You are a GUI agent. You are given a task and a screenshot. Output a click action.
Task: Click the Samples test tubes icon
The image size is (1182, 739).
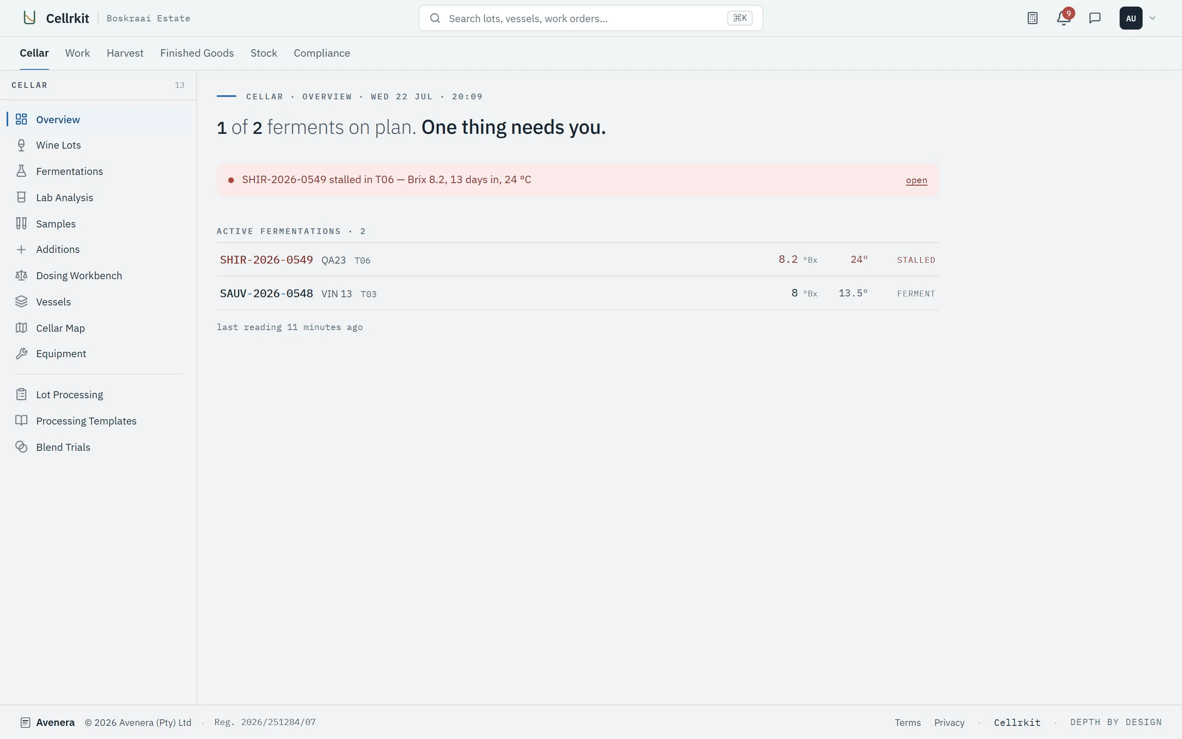[x=21, y=223]
